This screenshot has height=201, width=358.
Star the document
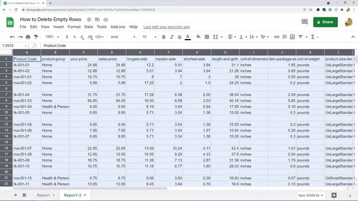[x=89, y=20]
